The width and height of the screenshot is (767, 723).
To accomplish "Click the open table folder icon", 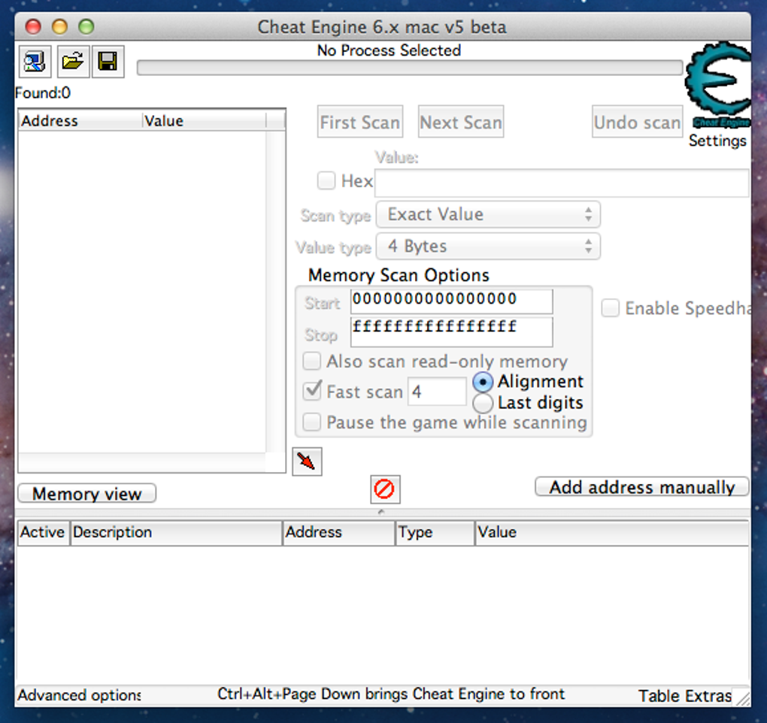I will tap(73, 62).
